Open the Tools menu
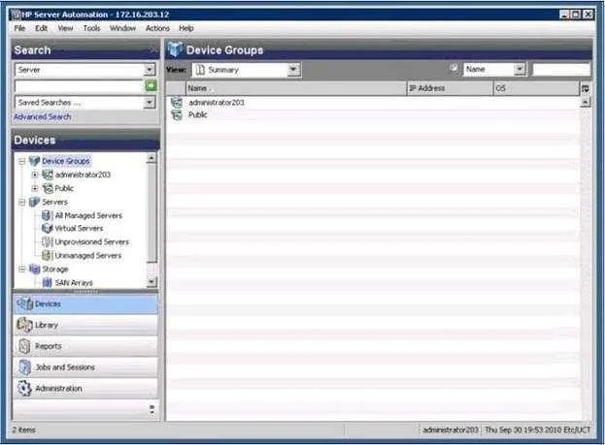The height and width of the screenshot is (445, 605). pos(92,28)
